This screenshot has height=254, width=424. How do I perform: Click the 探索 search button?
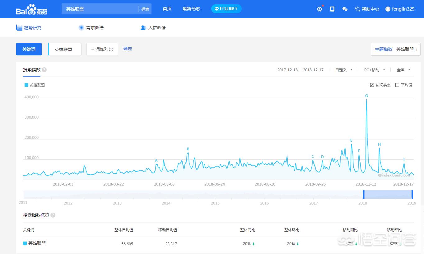click(x=145, y=9)
